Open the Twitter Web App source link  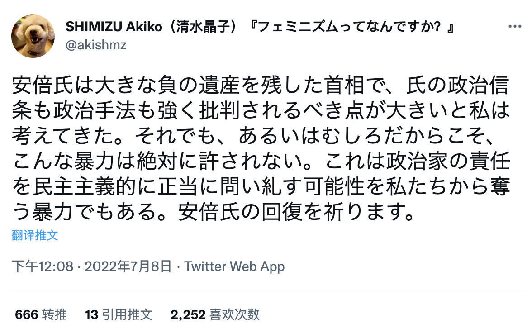234,266
